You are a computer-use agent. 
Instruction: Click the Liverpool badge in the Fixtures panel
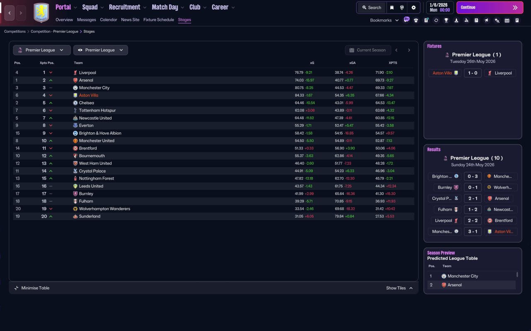(x=490, y=73)
